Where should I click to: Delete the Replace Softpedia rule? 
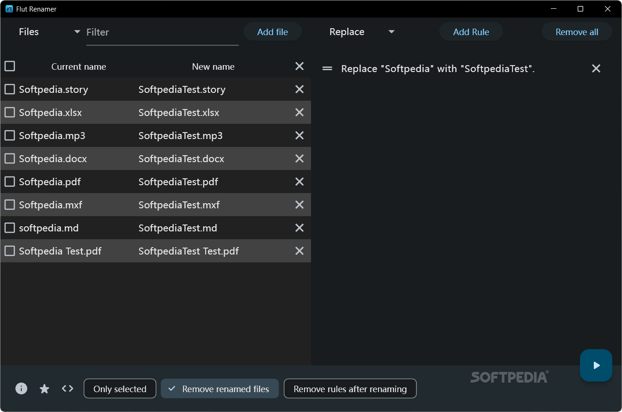tap(596, 68)
